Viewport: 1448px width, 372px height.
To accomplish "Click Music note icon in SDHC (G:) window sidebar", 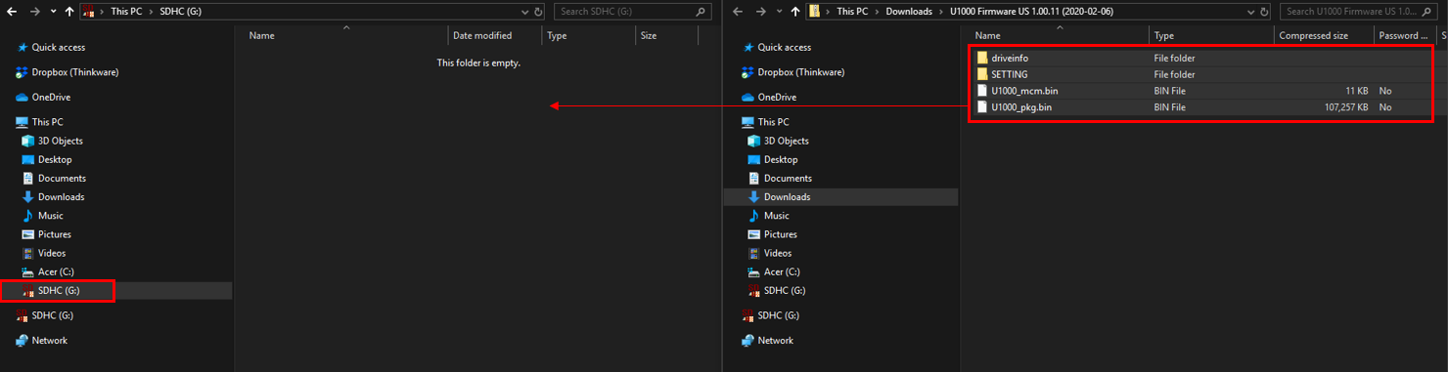I will [x=28, y=215].
